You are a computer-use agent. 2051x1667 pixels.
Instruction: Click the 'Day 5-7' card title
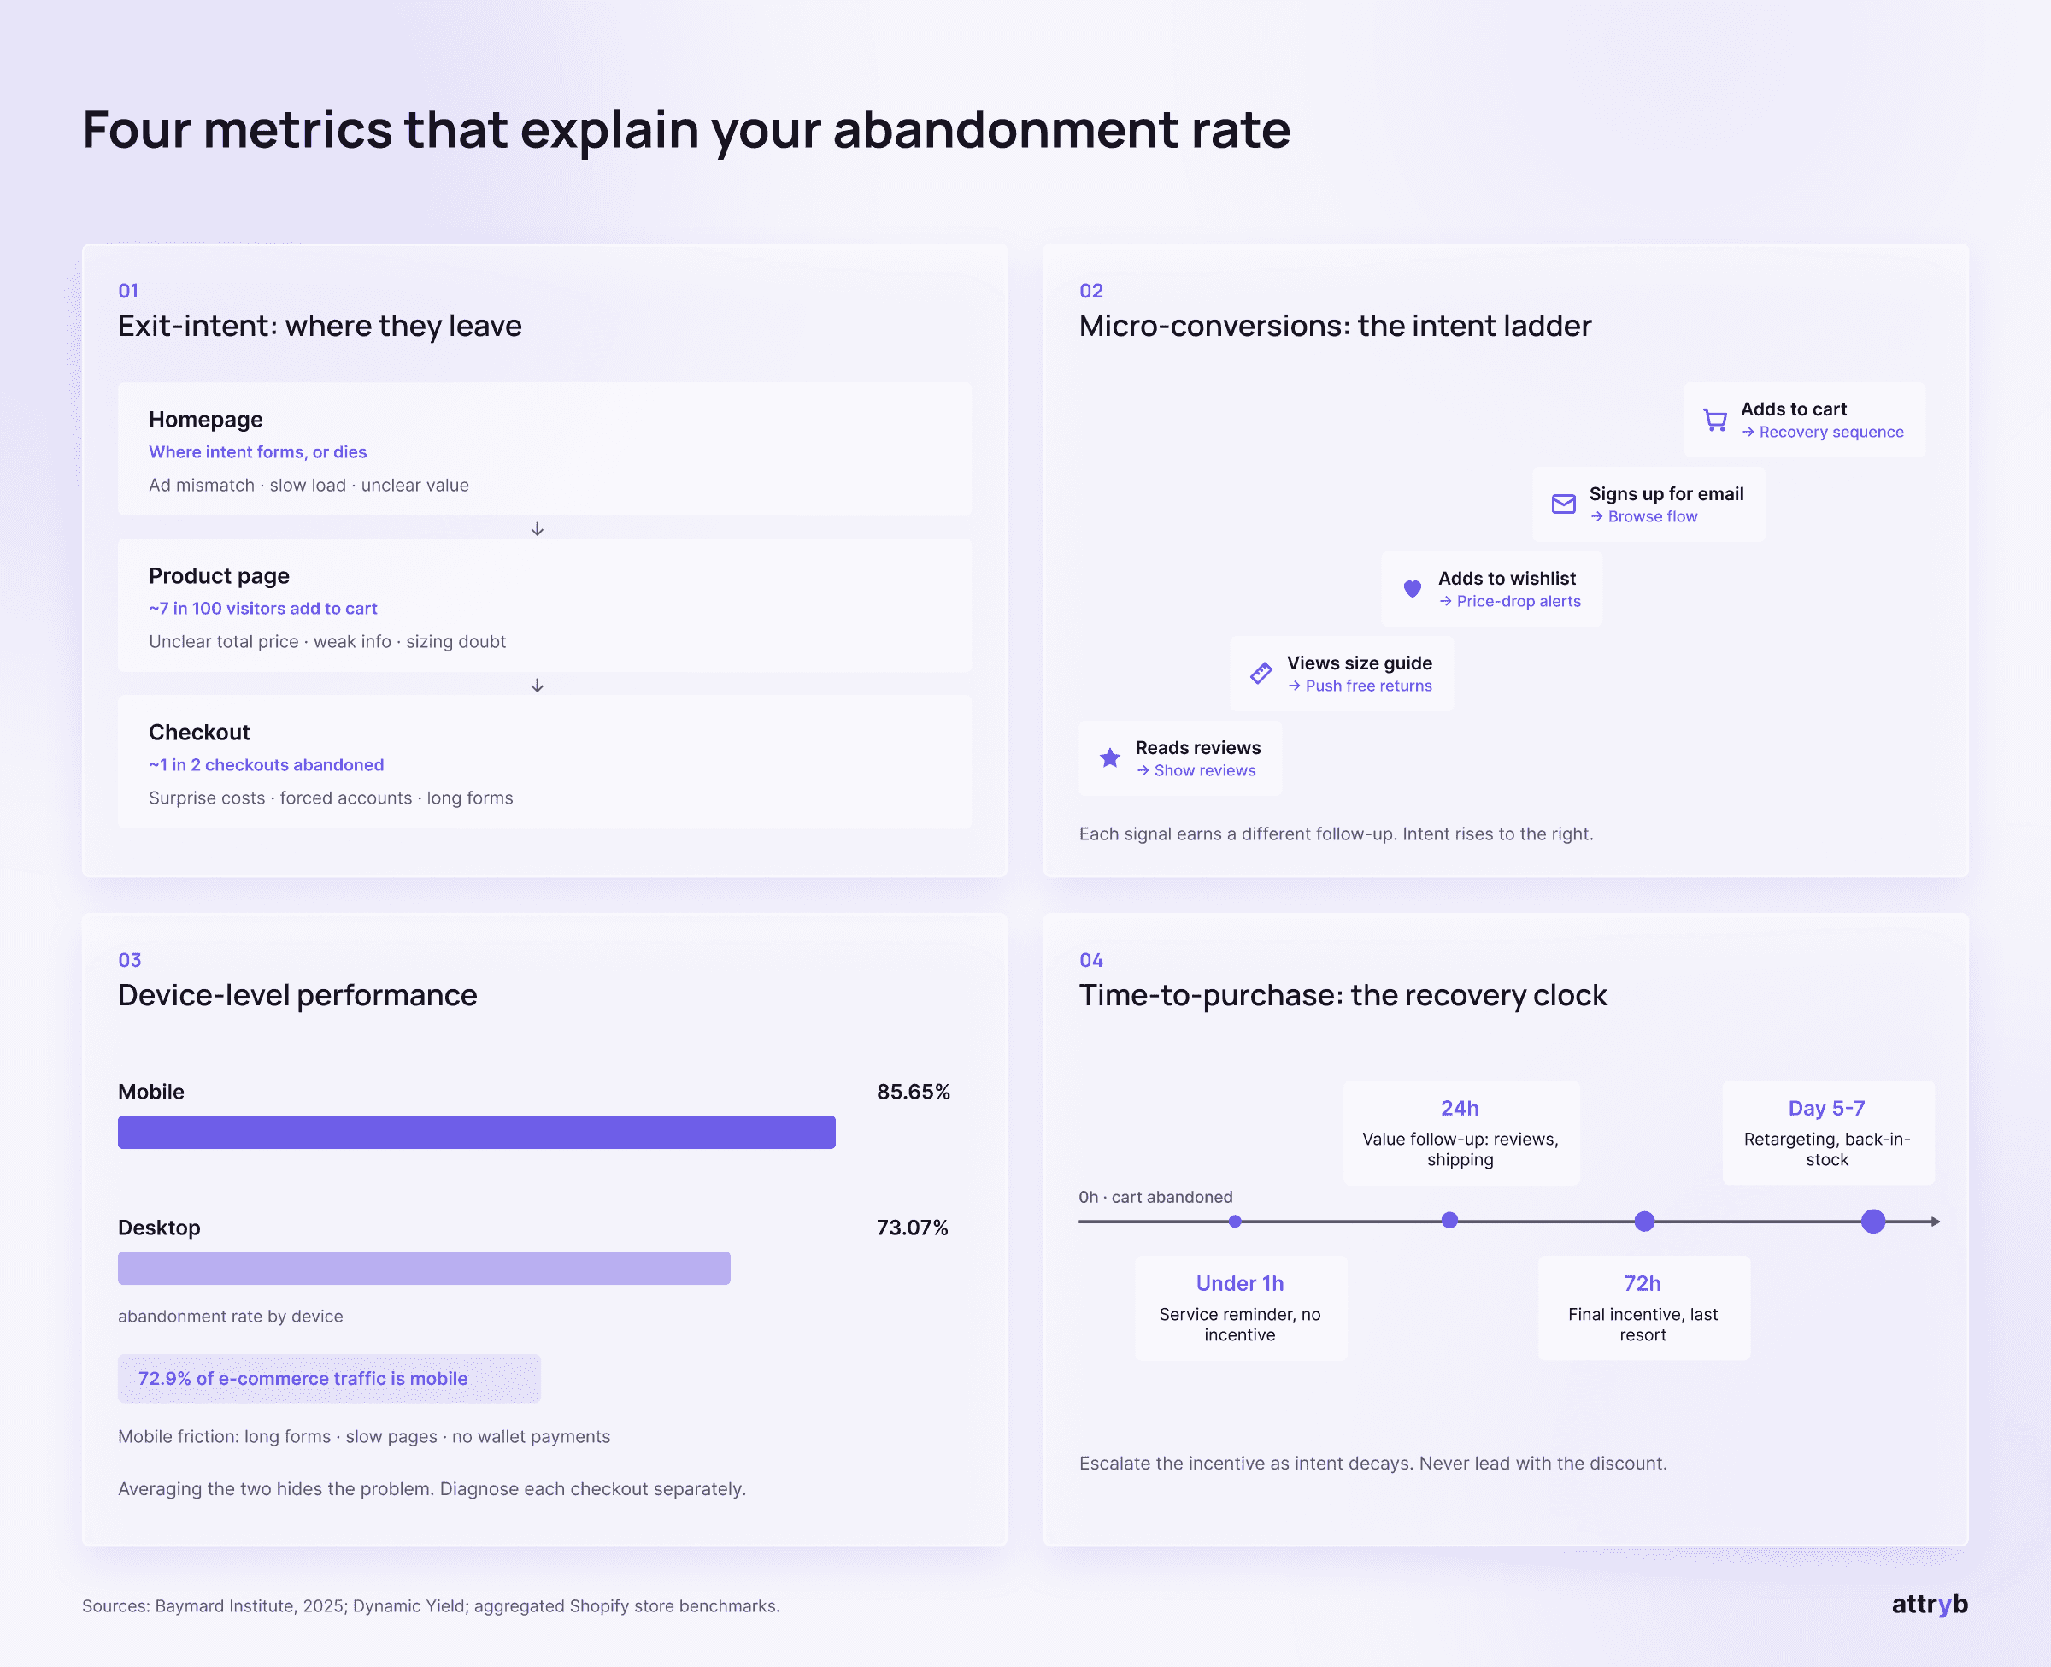(x=1826, y=1109)
